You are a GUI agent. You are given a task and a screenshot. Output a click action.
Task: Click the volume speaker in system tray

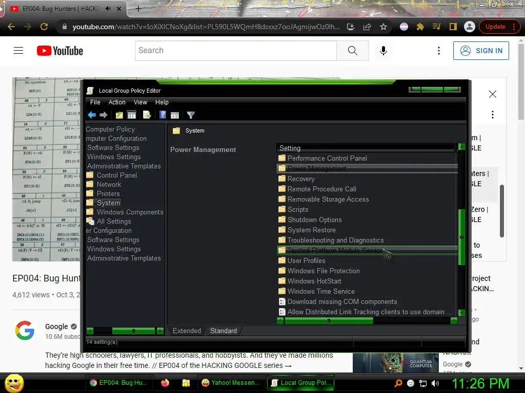(435, 383)
